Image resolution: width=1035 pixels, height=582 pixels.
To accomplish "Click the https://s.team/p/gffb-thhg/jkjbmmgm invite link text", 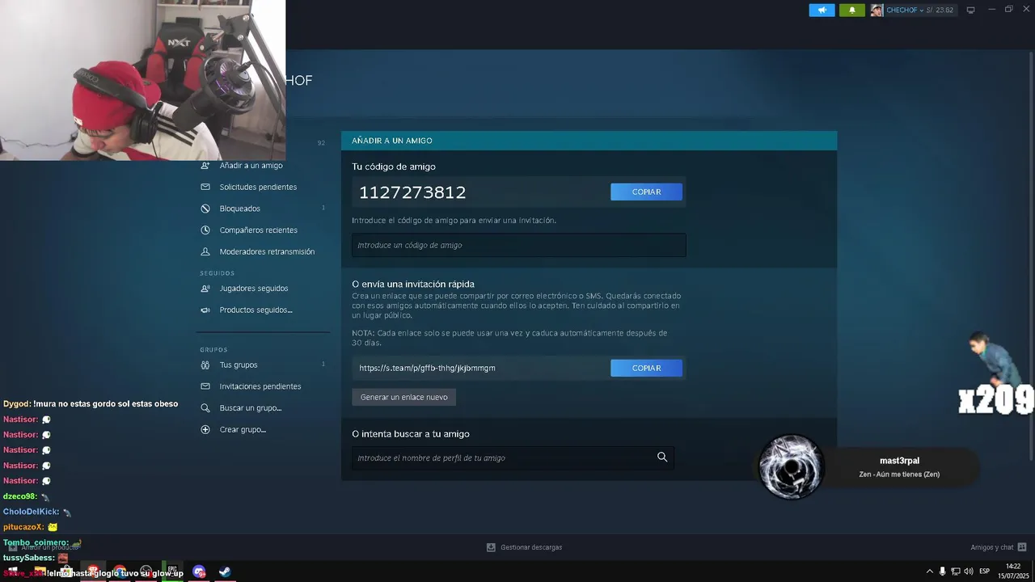I will click(x=427, y=368).
